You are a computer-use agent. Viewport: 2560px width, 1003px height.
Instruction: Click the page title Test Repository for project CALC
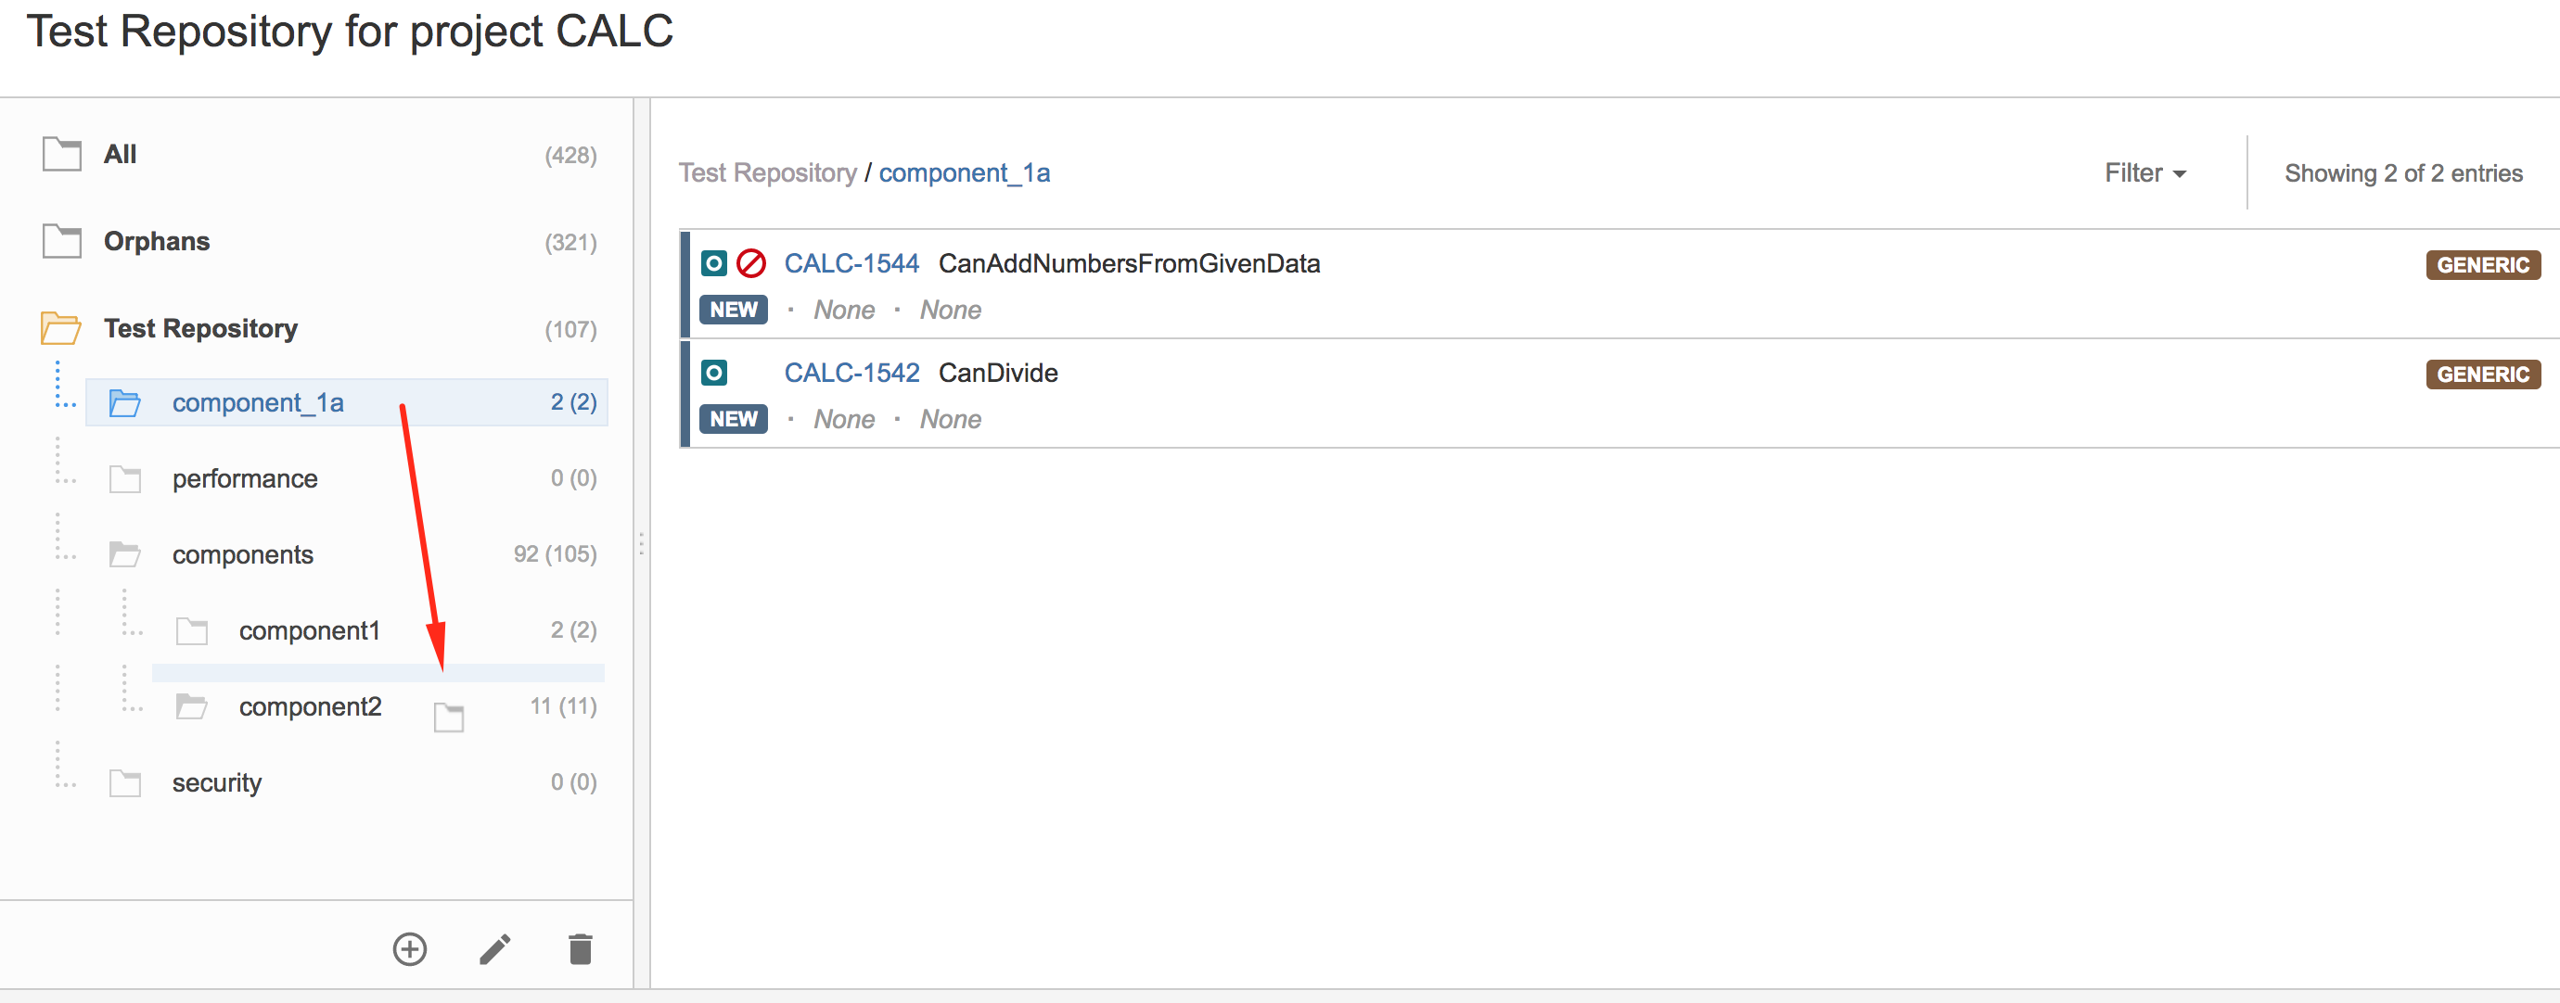[350, 32]
